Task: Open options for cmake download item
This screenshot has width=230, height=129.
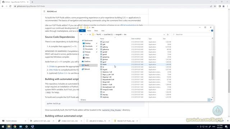Action: 81,121
